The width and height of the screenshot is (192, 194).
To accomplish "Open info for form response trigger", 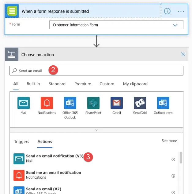I will click(167, 11).
